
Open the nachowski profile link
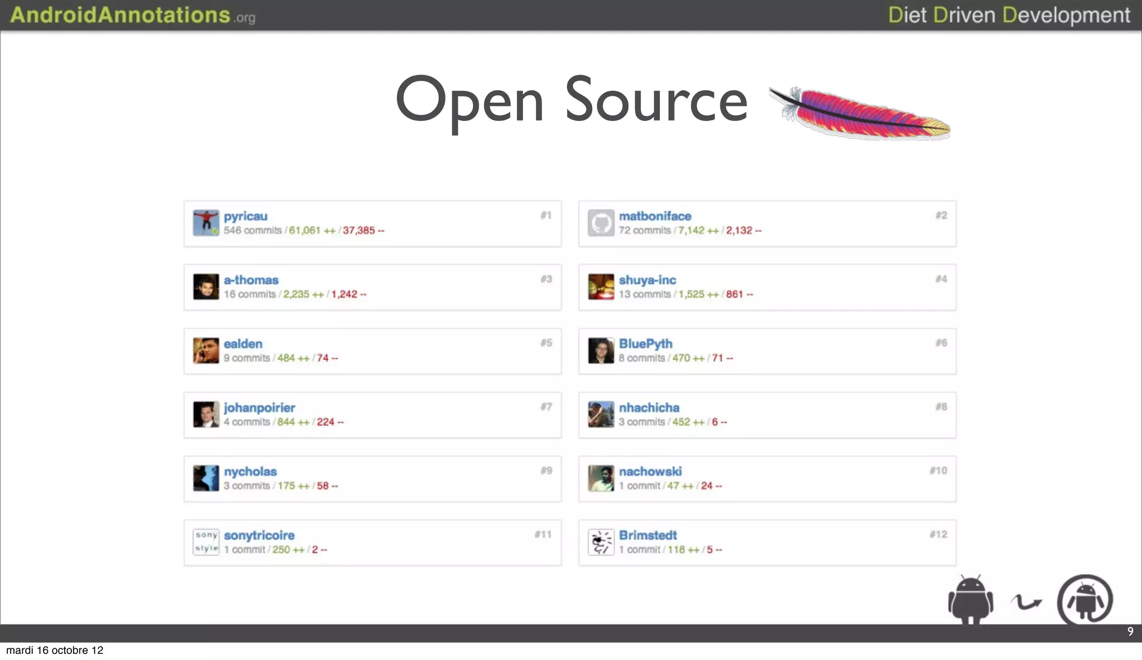650,472
